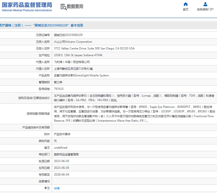This screenshot has width=217, height=193.
Task: Open the 国家药品监督管理局 logo
Action: 27,7
